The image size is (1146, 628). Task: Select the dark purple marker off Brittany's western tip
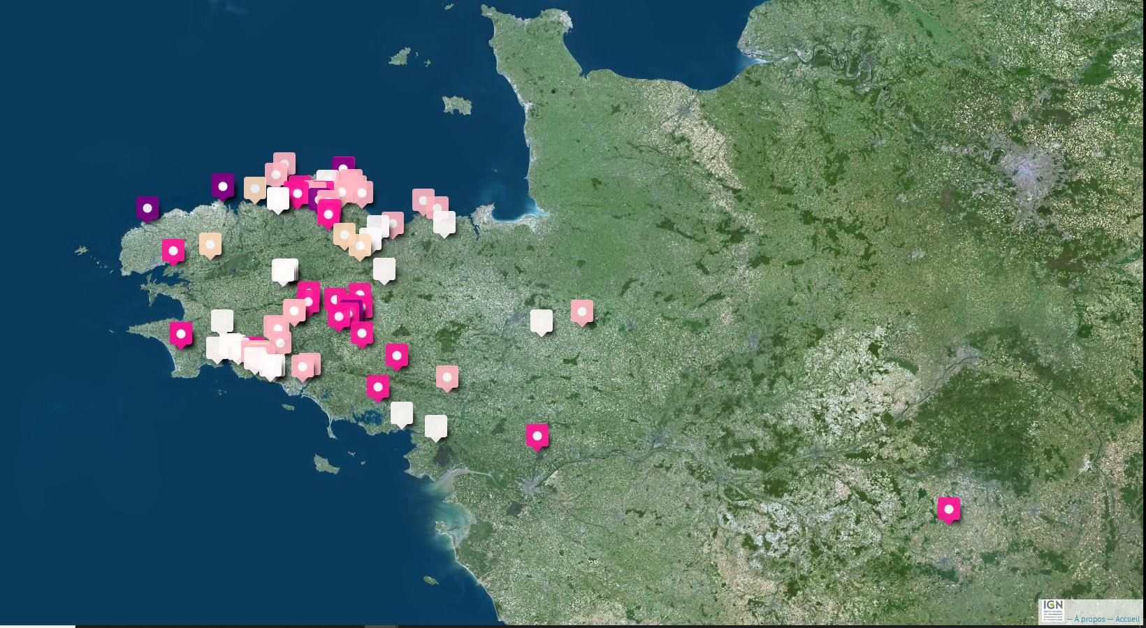pyautogui.click(x=147, y=208)
